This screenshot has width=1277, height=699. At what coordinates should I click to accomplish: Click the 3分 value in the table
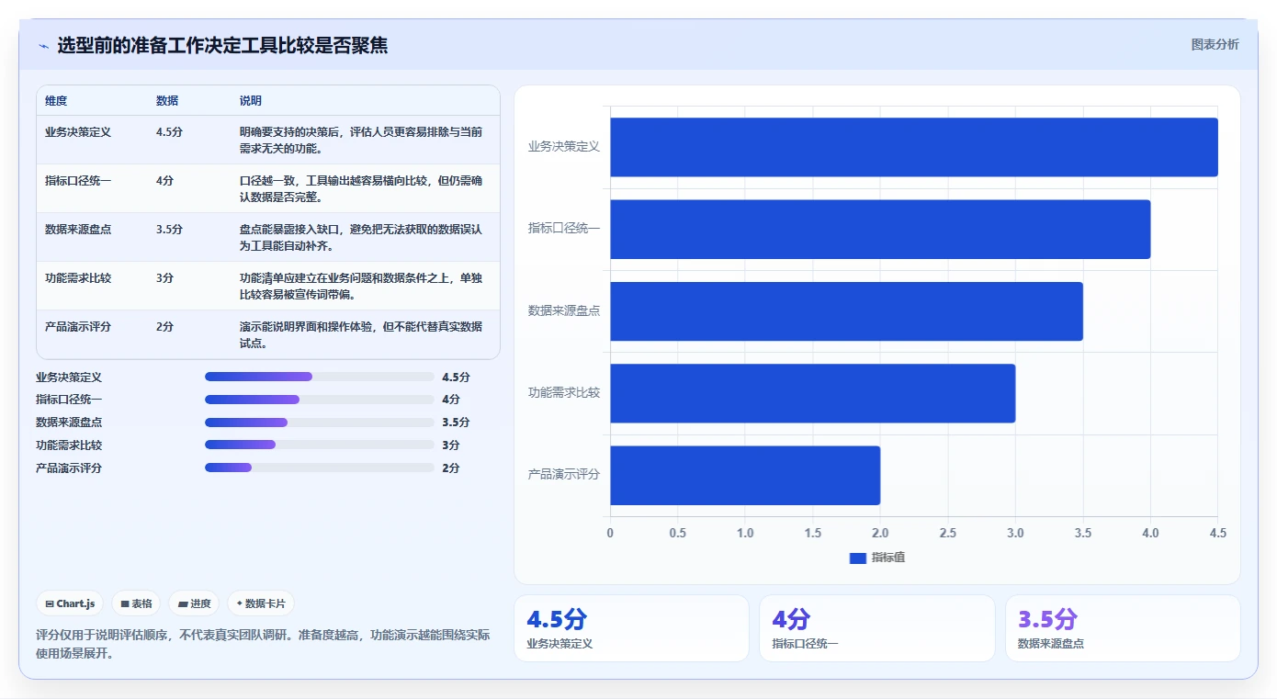(x=164, y=277)
